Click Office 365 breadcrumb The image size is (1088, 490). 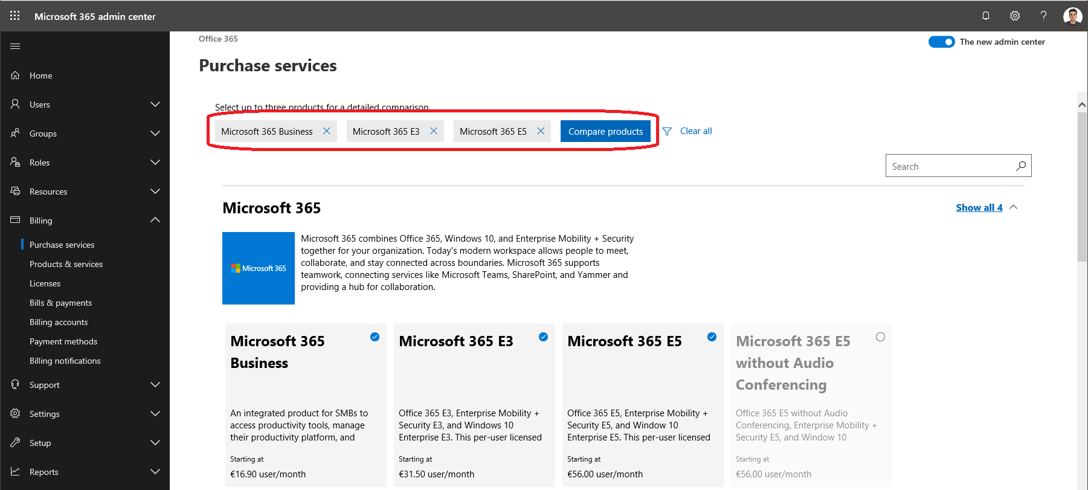coord(218,39)
